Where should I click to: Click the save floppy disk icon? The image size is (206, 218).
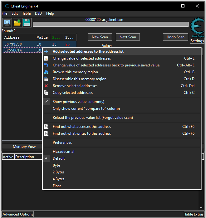click(27, 23)
